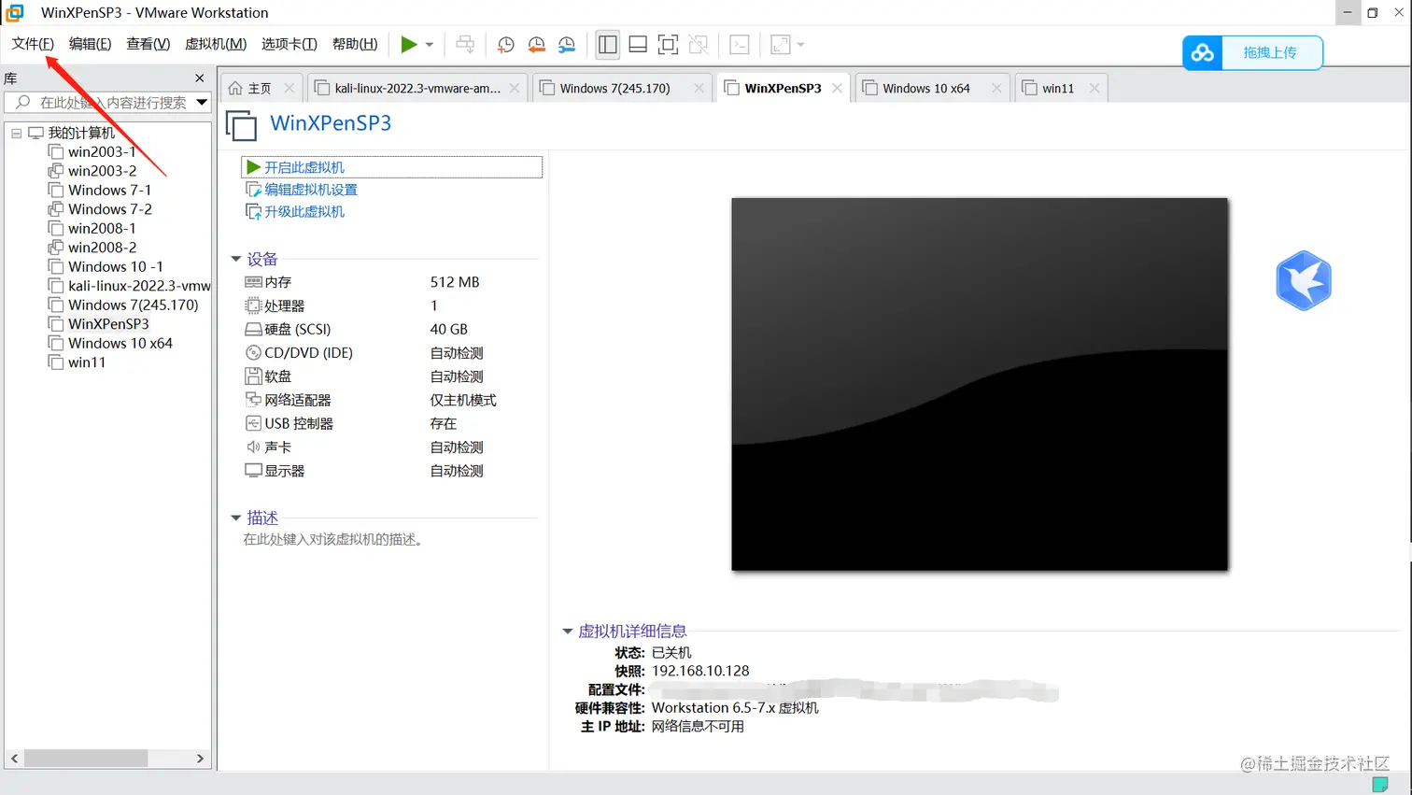Revert to snapshot via the orange-arrow clock icon
This screenshot has width=1412, height=795.
click(535, 44)
